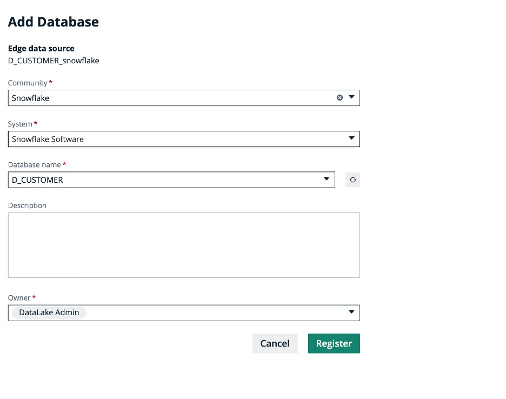Click the Snowflake Software value in System field
This screenshot has width=506, height=399.
pos(48,139)
